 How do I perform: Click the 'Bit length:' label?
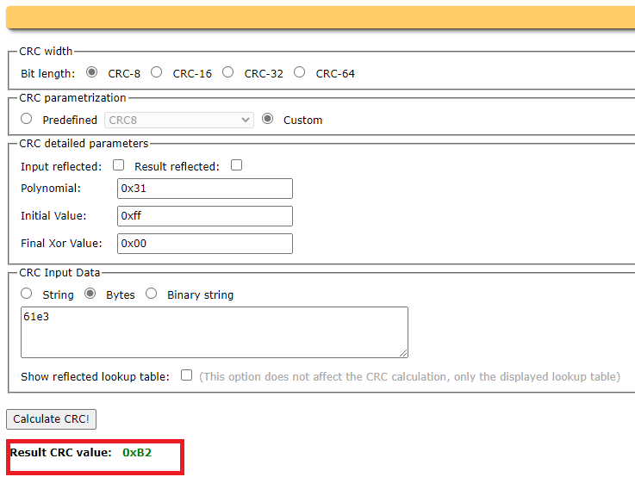coord(47,74)
